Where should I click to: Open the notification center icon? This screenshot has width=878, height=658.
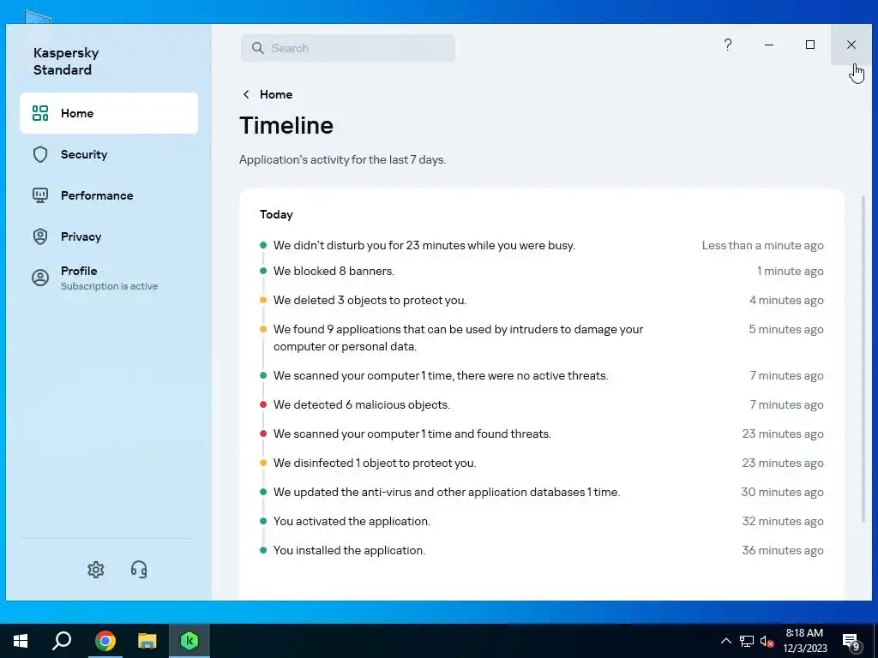point(851,641)
